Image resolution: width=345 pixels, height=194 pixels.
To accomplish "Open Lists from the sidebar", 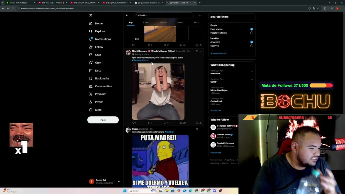I will click(x=95, y=71).
